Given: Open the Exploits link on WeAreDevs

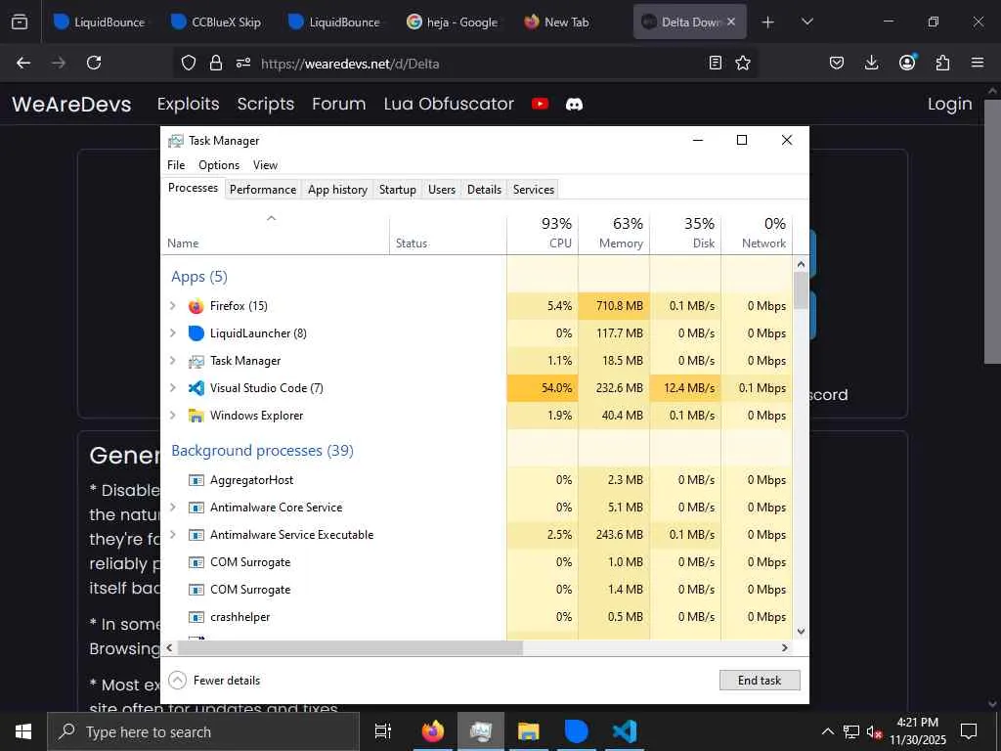Looking at the screenshot, I should (x=189, y=104).
